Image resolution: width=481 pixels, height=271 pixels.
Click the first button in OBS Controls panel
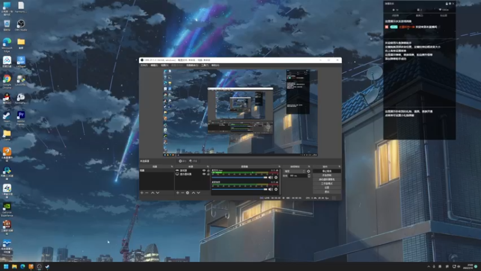coord(326,171)
